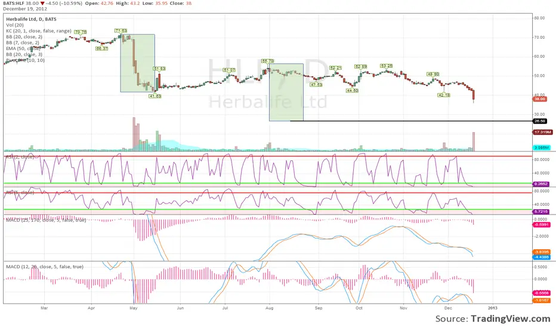Click the 44.50 pivot low label
Screen dimensions: 556x328
click(x=353, y=91)
